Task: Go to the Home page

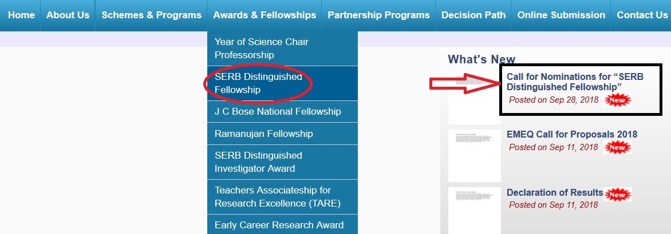Action: coord(21,15)
